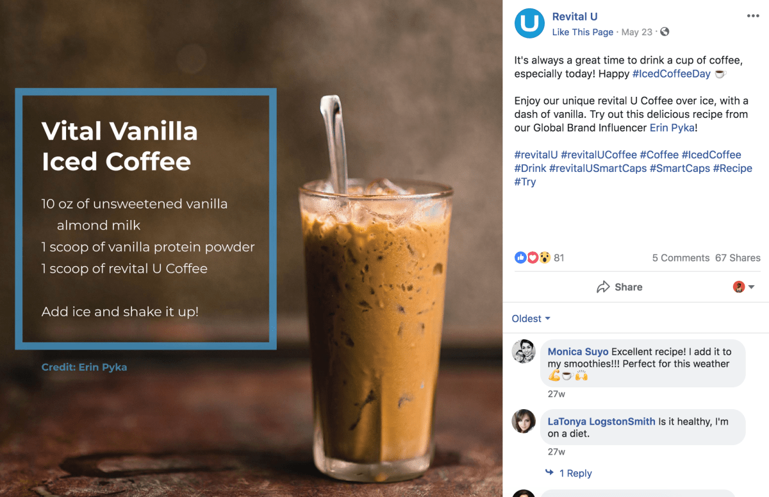Image resolution: width=769 pixels, height=497 pixels.
Task: Click the reply arrow beside 1 Reply
Action: point(549,473)
